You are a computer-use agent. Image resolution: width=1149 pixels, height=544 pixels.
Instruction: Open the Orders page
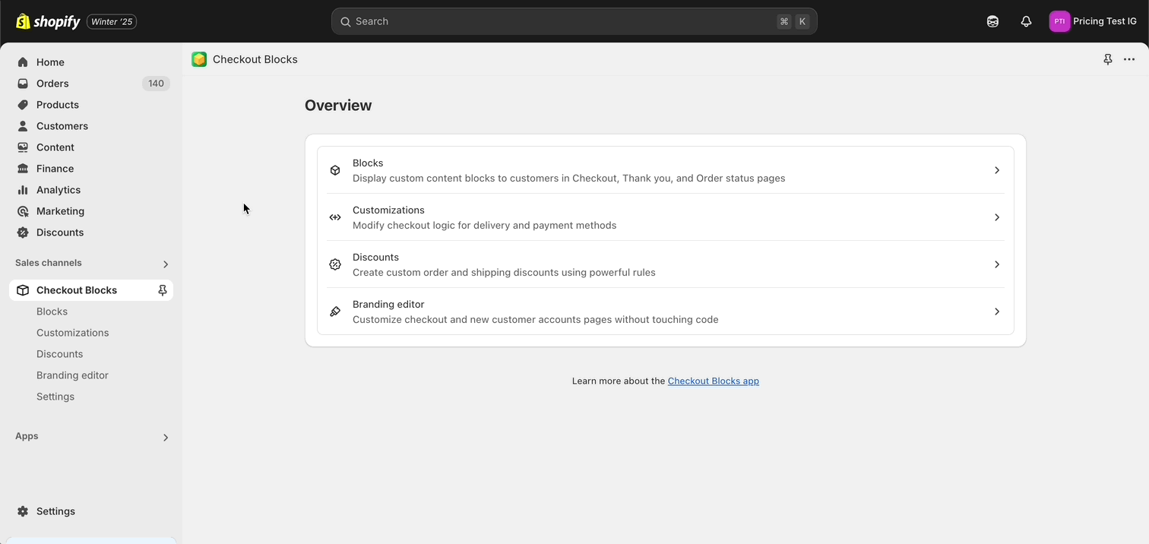coord(52,84)
